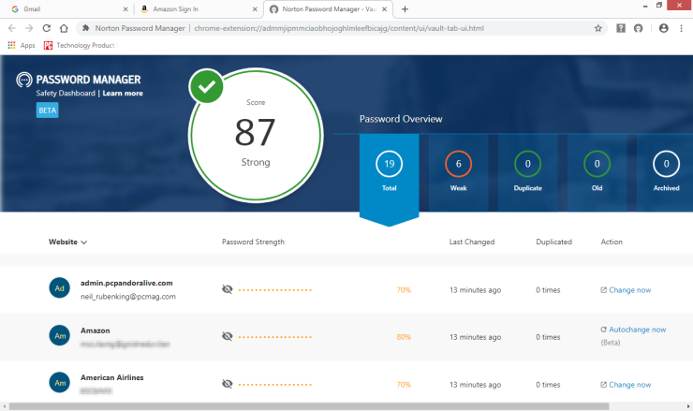Click the horizontal scrollbar thumb
693x411 pixels.
pos(309,406)
